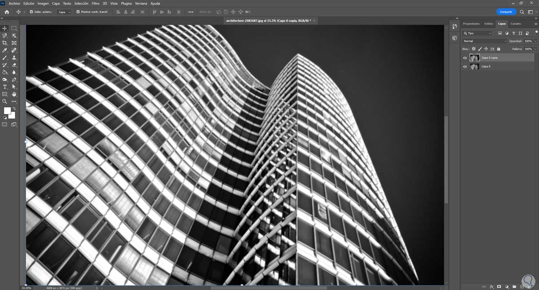Open the Tipo layer filter dropdown
This screenshot has width=539, height=290.
click(x=477, y=33)
